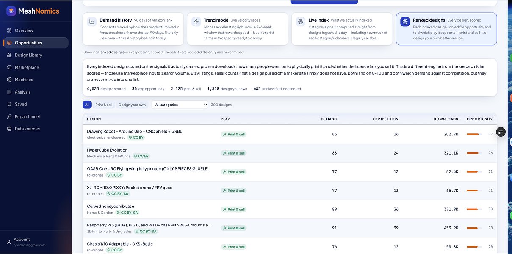Open Overview via its sidebar icon
Screen dimensions: 512x254
9,30
